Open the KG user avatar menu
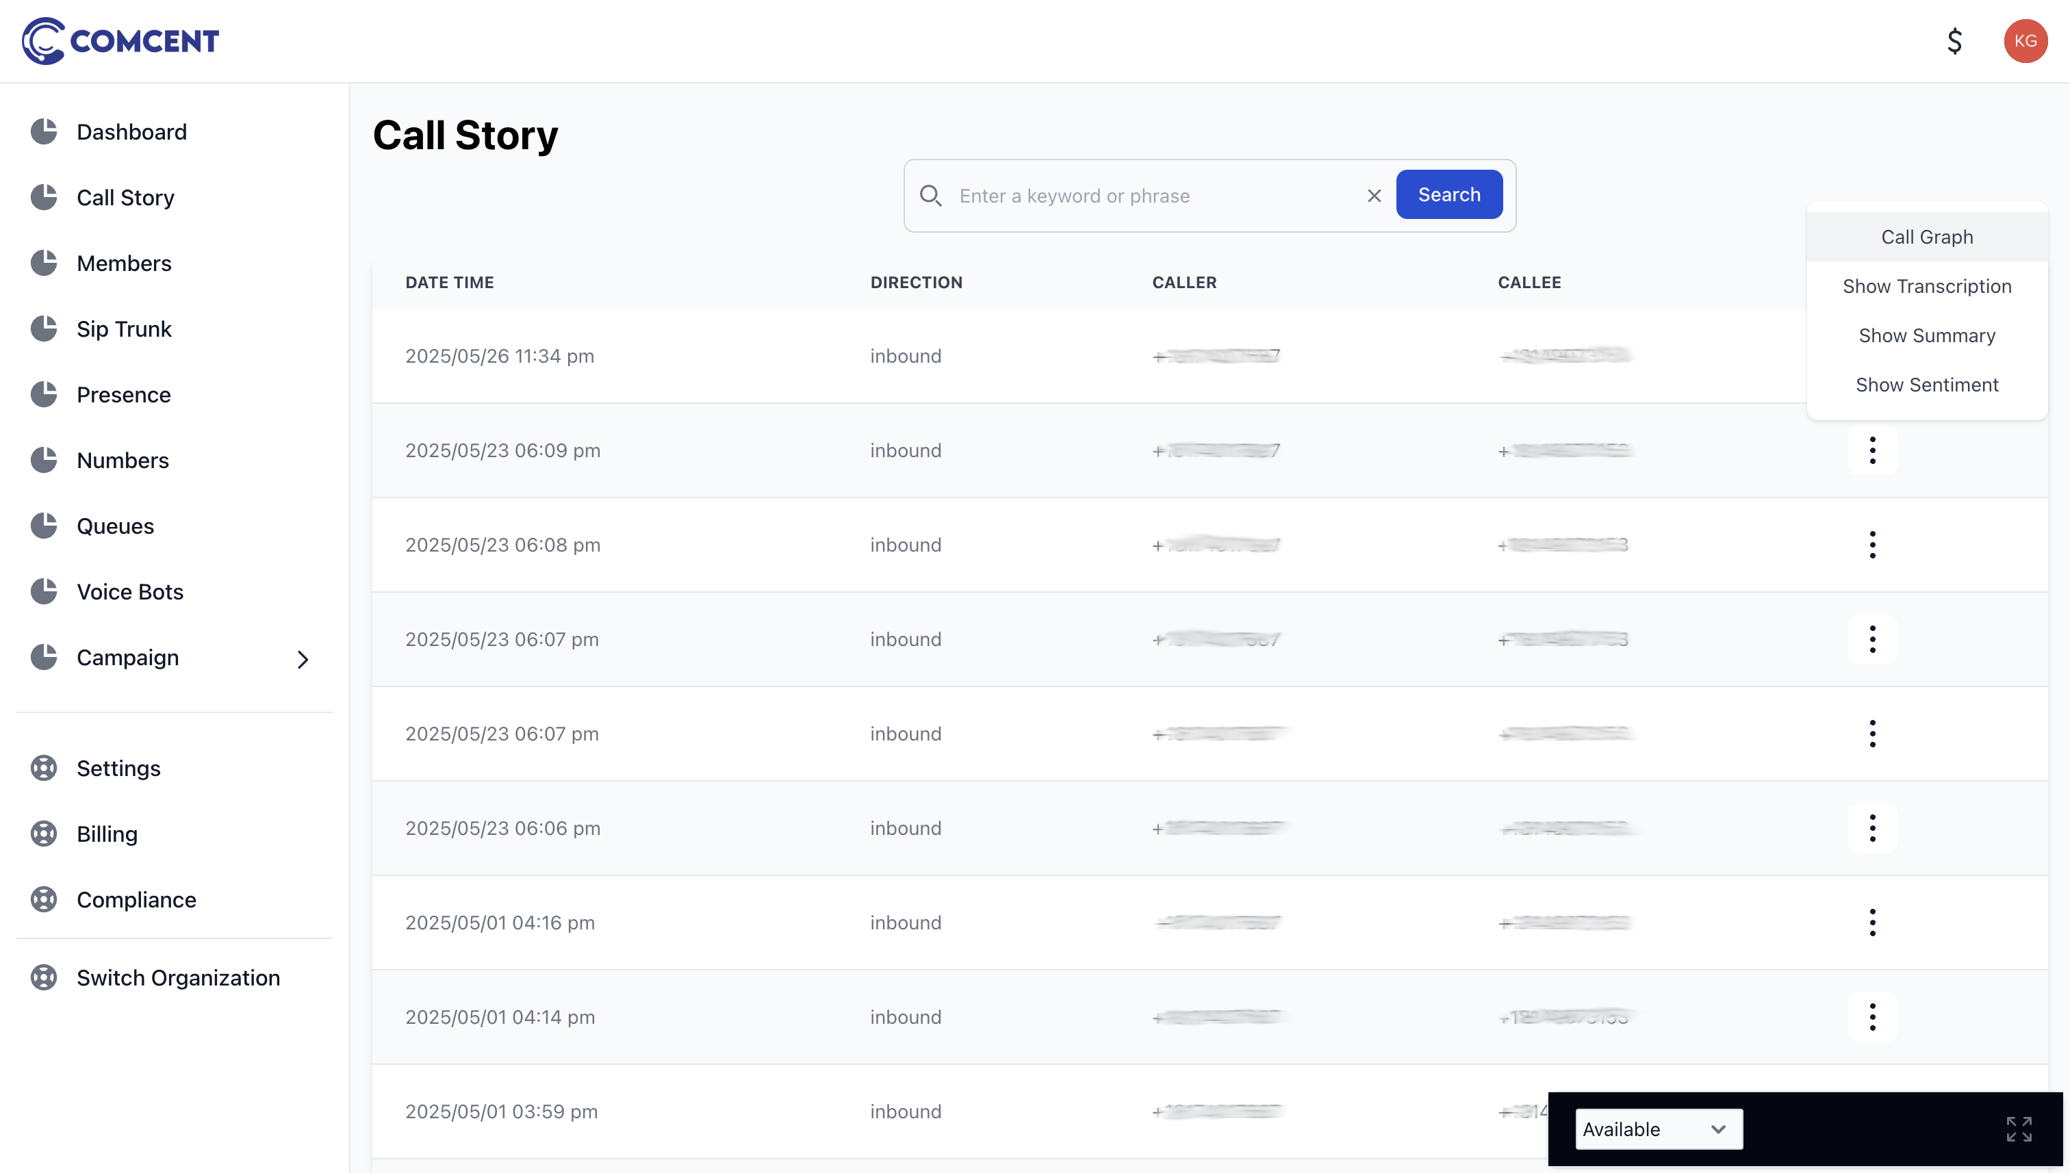The width and height of the screenshot is (2070, 1173). 2025,40
